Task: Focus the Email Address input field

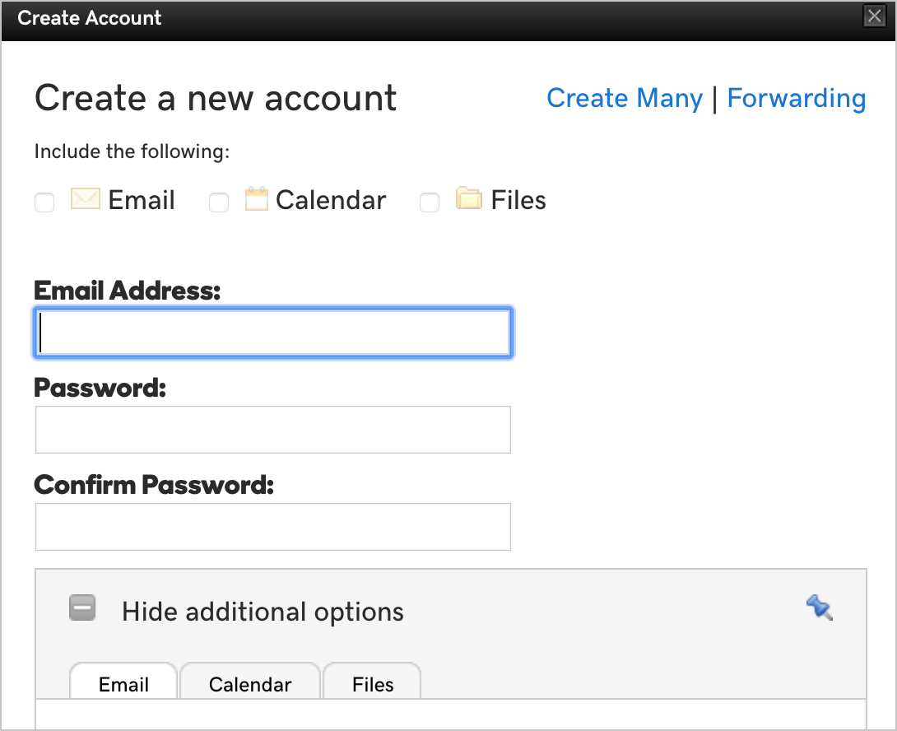Action: [x=273, y=333]
